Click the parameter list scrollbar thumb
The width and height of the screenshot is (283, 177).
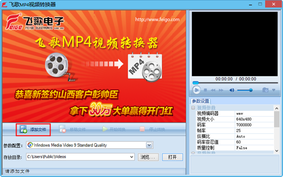click(277, 119)
